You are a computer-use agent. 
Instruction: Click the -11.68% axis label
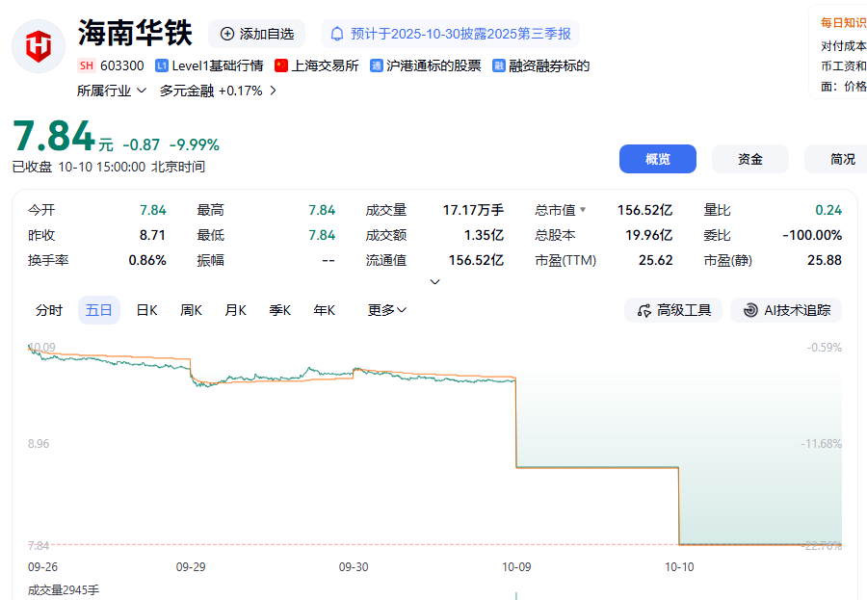821,444
